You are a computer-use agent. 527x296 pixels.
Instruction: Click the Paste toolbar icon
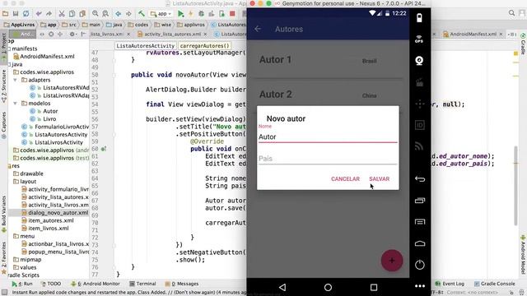82,14
